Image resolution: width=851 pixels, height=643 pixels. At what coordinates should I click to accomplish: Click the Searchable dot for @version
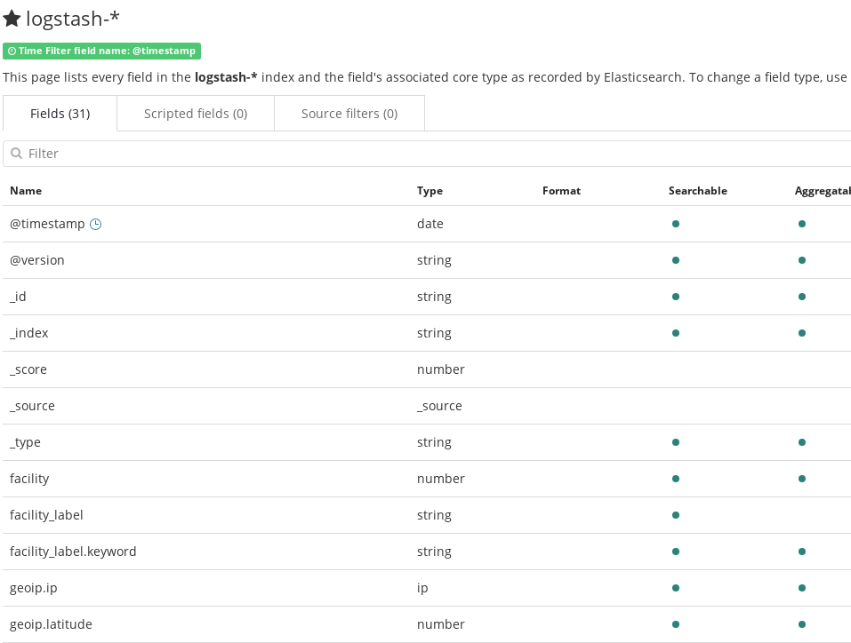pos(676,260)
